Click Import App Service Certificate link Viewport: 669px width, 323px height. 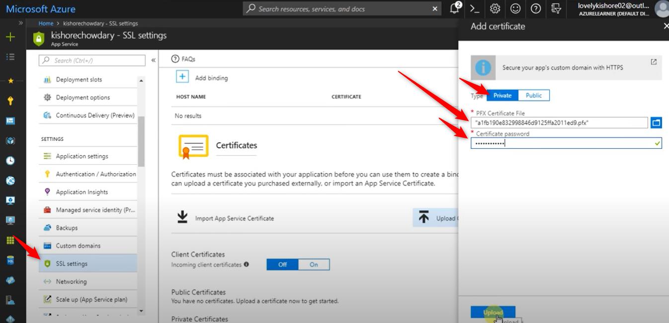click(x=235, y=218)
